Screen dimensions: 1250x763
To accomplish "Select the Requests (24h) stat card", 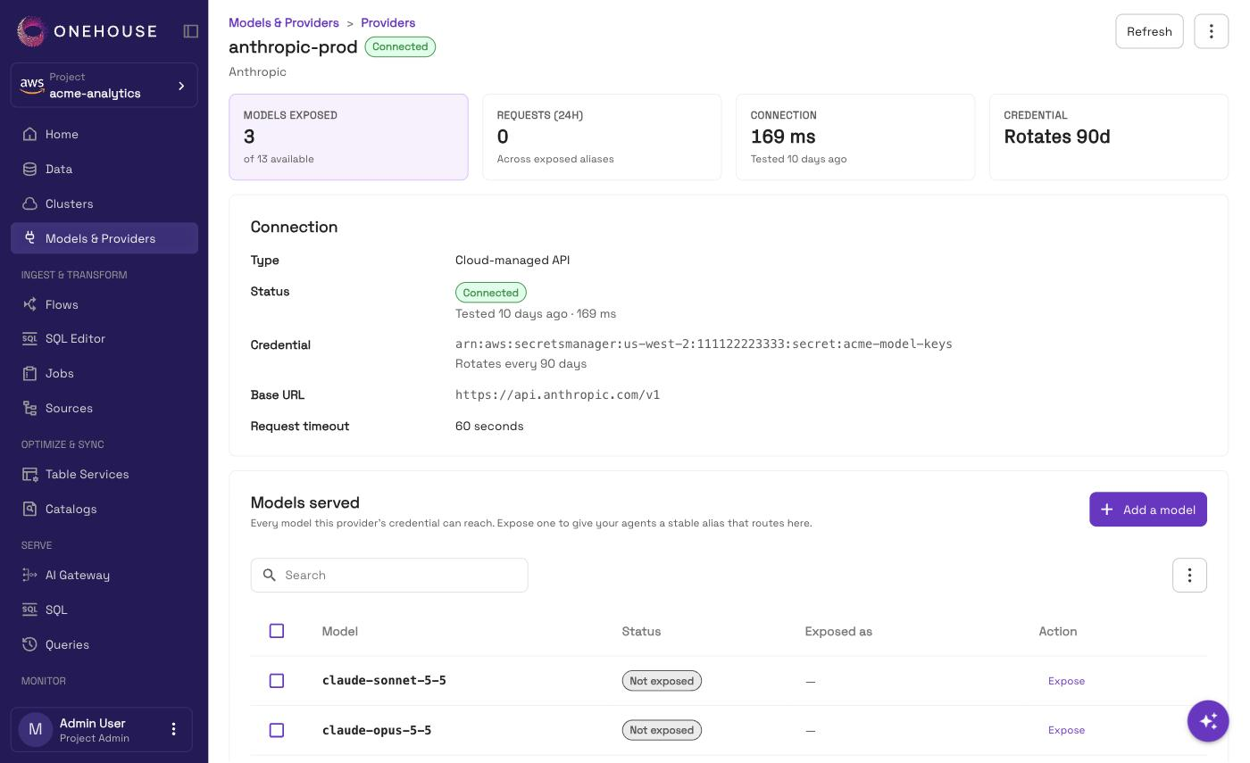I will [x=602, y=137].
